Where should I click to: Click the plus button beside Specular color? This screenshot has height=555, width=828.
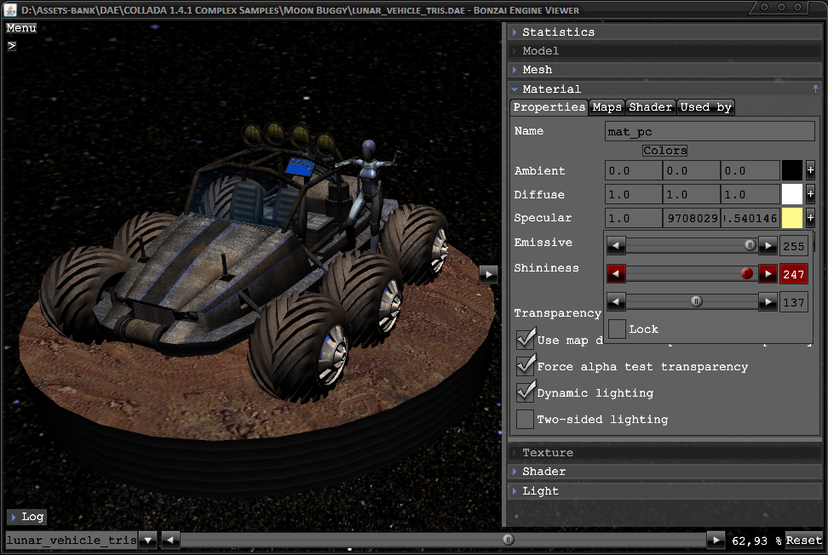[810, 218]
